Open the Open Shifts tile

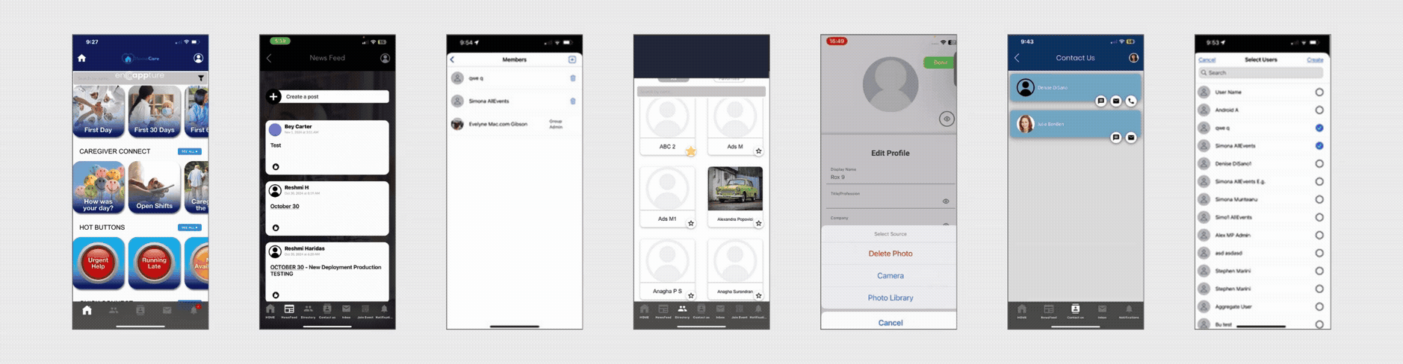pos(154,187)
